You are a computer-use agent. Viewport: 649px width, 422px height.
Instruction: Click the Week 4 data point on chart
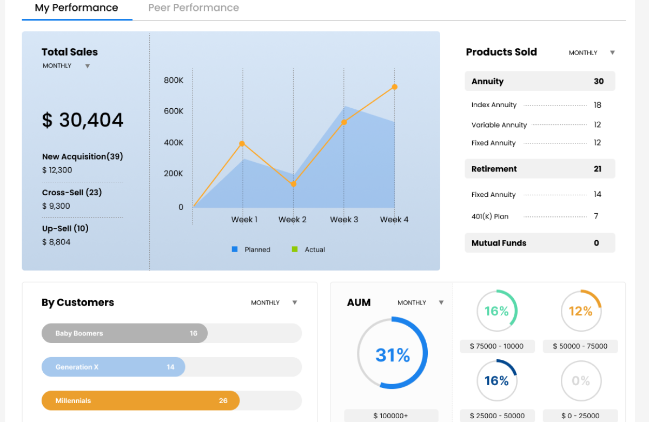394,87
